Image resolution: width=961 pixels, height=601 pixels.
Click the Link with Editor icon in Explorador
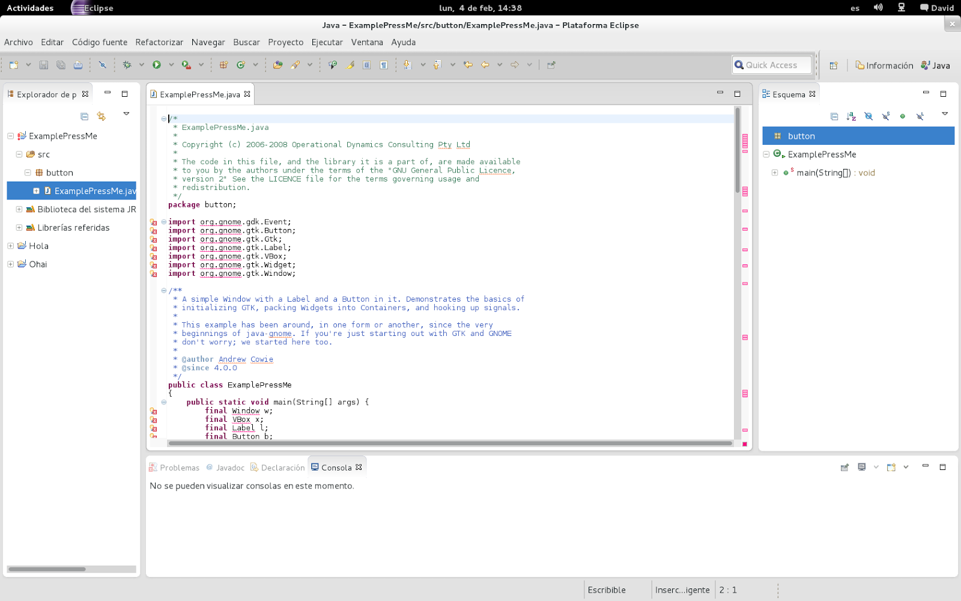(100, 116)
